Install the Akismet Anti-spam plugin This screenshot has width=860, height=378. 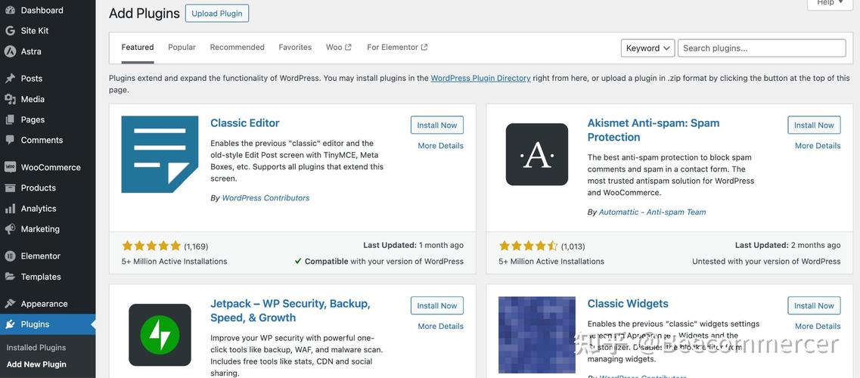coord(814,125)
